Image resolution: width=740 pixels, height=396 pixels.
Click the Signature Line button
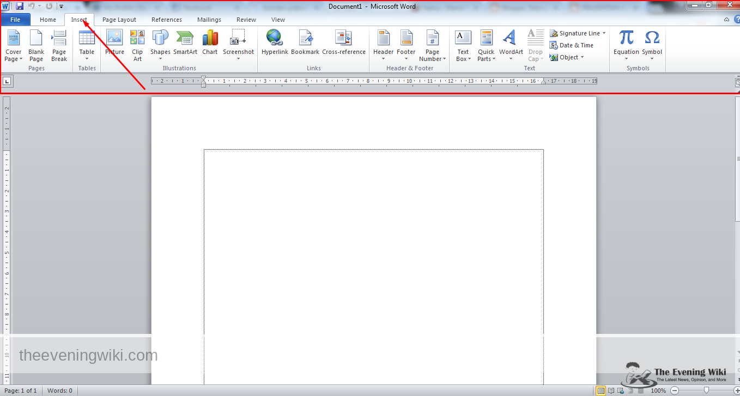click(x=574, y=33)
